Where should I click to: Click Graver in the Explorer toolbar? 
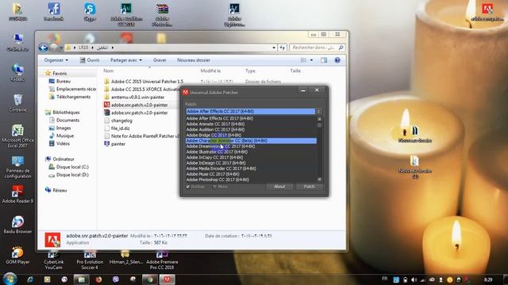160,60
